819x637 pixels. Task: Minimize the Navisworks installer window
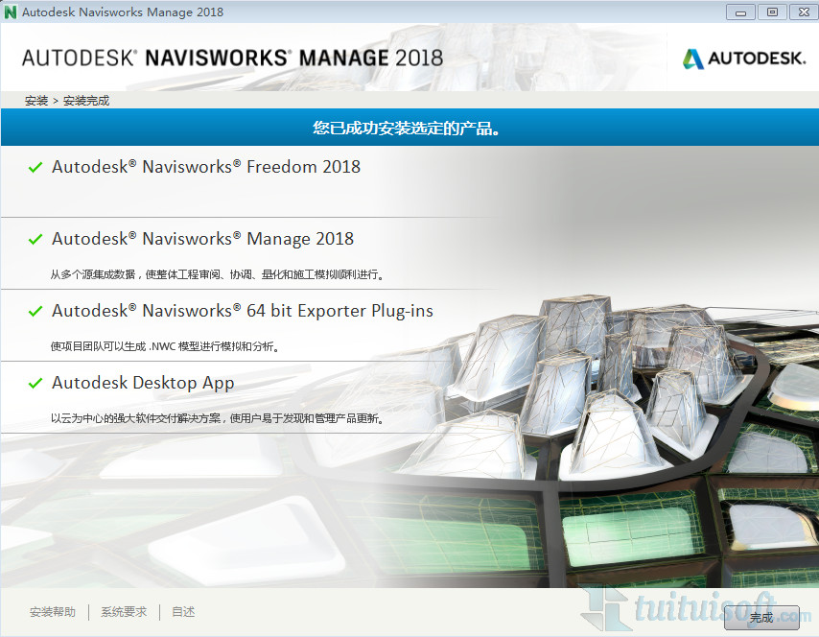coord(740,12)
